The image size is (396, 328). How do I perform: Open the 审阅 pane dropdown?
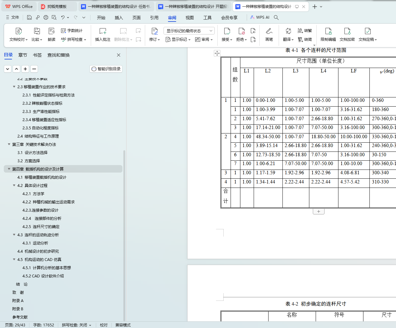[204, 40]
